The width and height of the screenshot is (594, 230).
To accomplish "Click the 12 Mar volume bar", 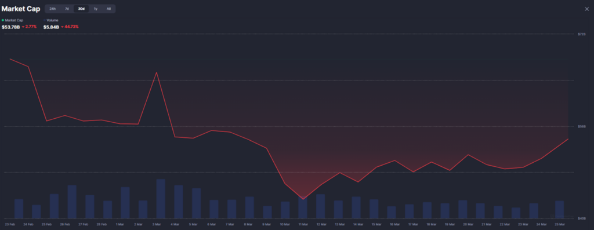I will point(320,206).
